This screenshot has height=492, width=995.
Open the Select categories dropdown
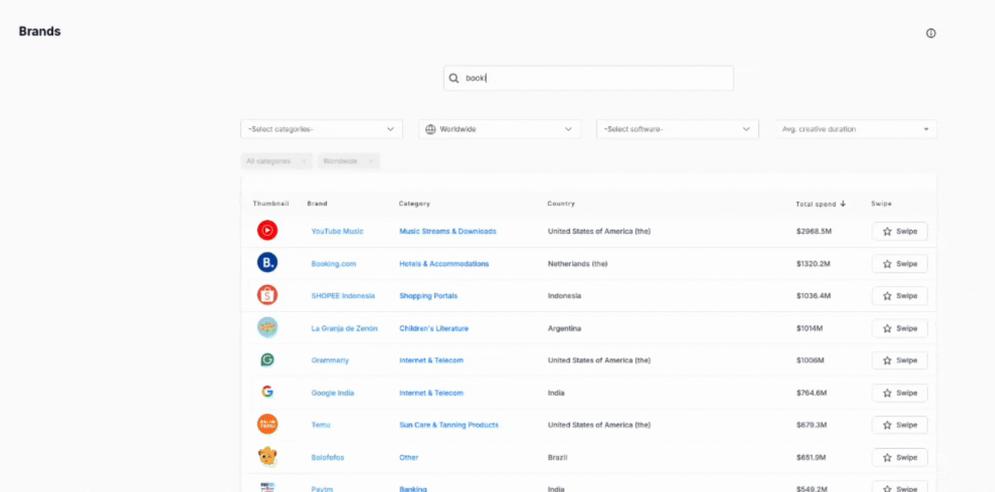pos(321,129)
